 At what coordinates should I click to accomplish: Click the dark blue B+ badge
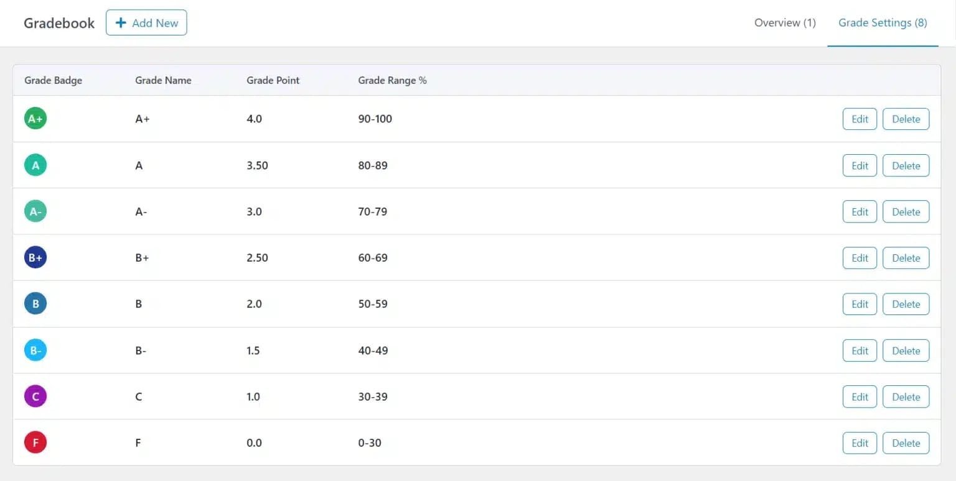pyautogui.click(x=35, y=258)
